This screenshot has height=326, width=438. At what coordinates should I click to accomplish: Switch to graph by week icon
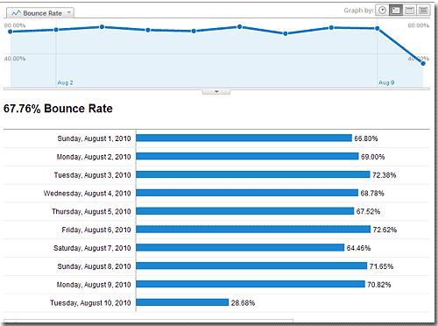pos(409,11)
